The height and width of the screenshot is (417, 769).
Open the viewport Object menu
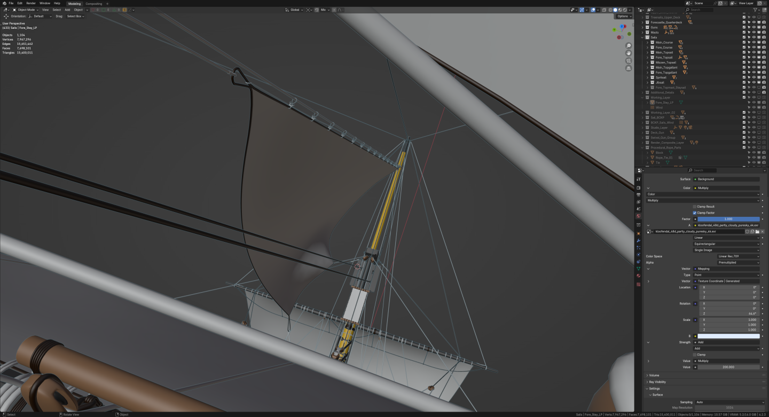(79, 10)
